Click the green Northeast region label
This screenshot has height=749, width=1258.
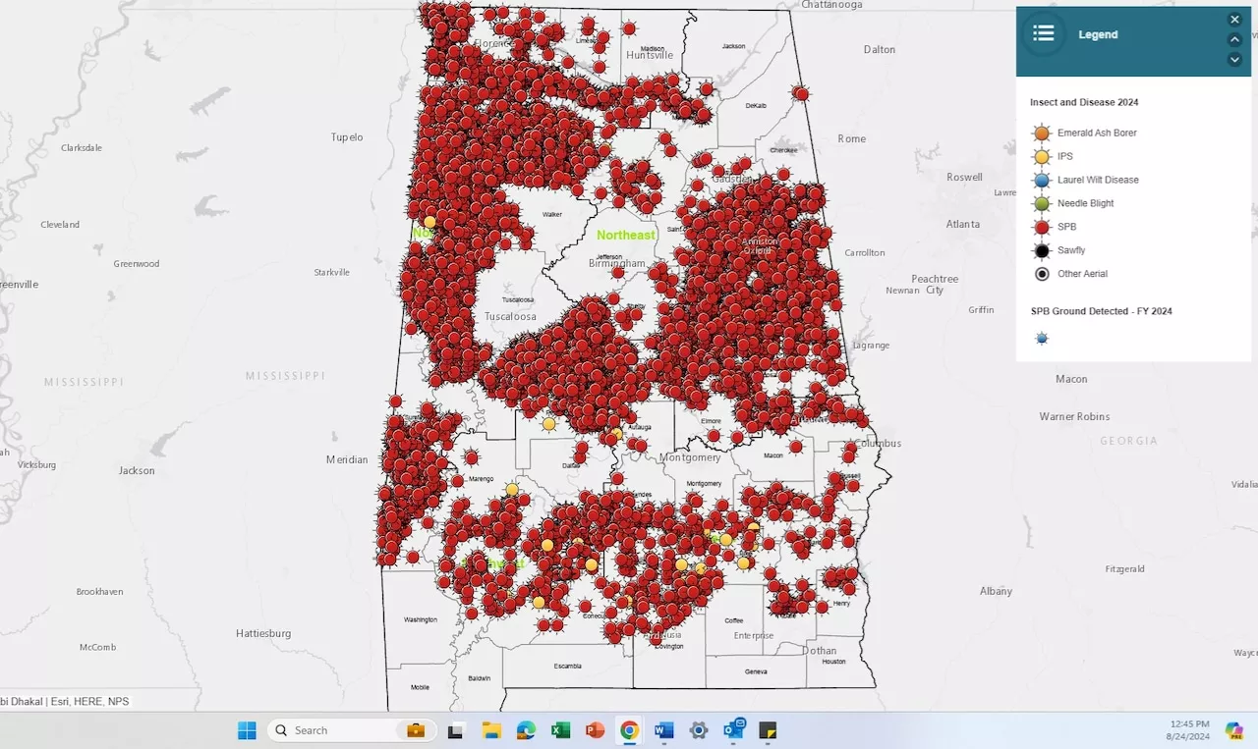625,236
